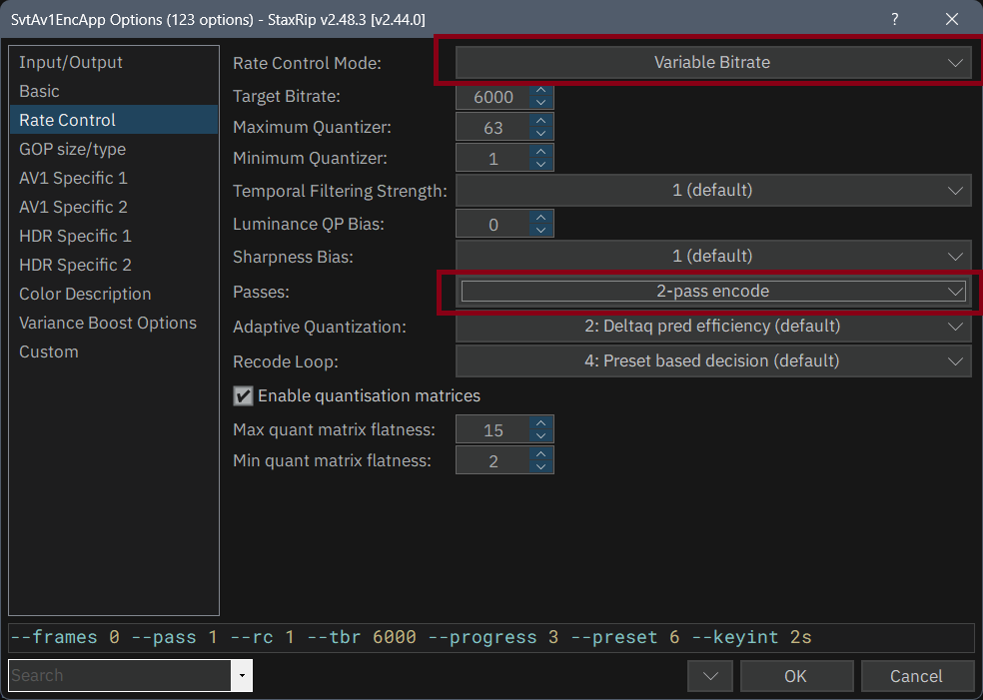Click the Sharpness Bias label

coord(293,257)
